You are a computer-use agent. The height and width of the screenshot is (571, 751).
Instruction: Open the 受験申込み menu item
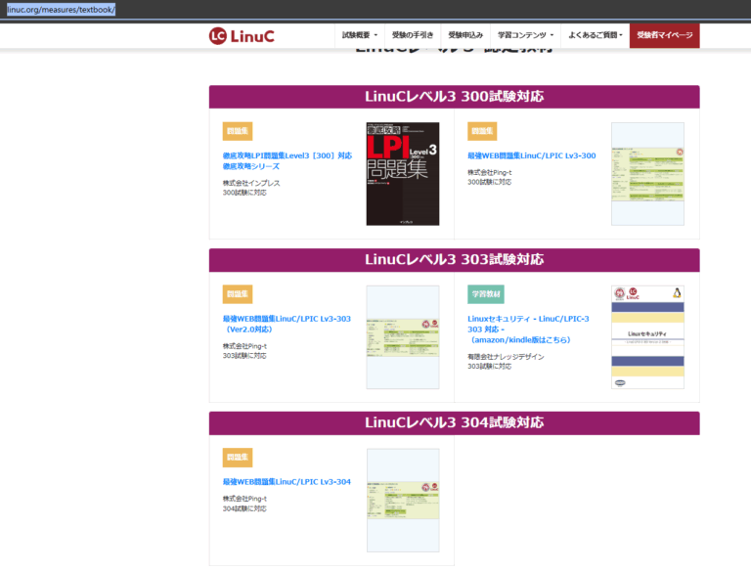pos(465,35)
